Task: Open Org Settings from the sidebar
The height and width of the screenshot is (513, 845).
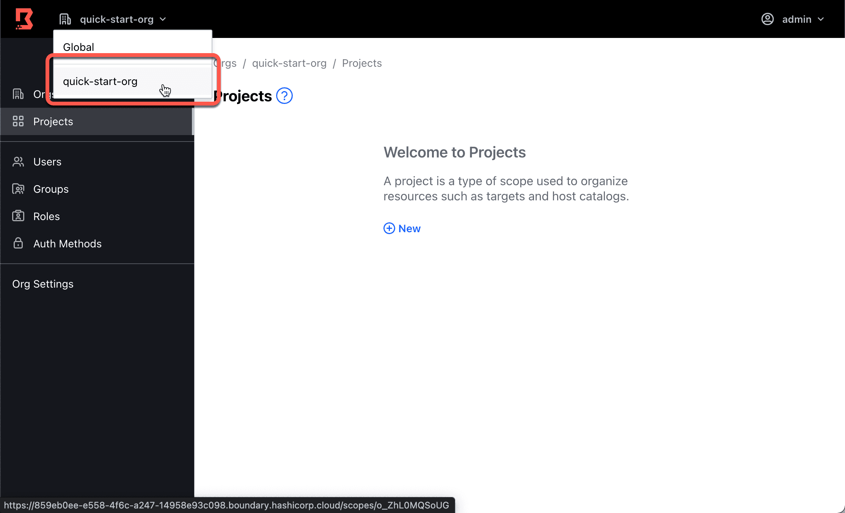Action: click(x=43, y=284)
